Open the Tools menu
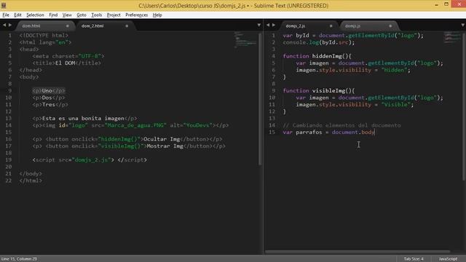 (96, 15)
